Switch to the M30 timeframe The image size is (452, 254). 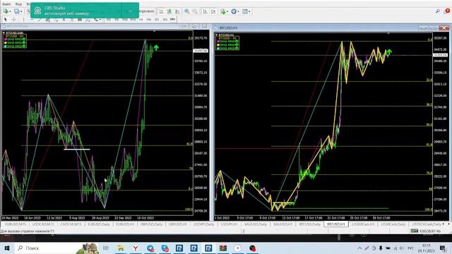point(133,20)
